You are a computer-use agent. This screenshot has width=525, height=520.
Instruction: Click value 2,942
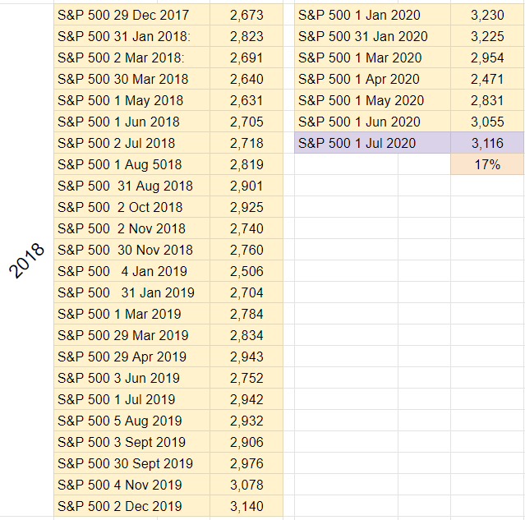pyautogui.click(x=246, y=399)
